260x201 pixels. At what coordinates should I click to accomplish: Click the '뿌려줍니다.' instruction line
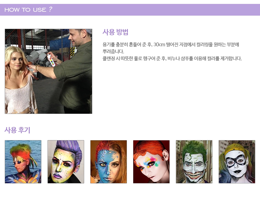pos(113,52)
